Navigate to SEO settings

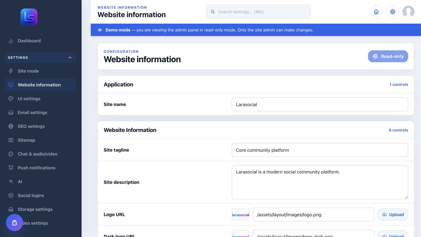coord(40,126)
